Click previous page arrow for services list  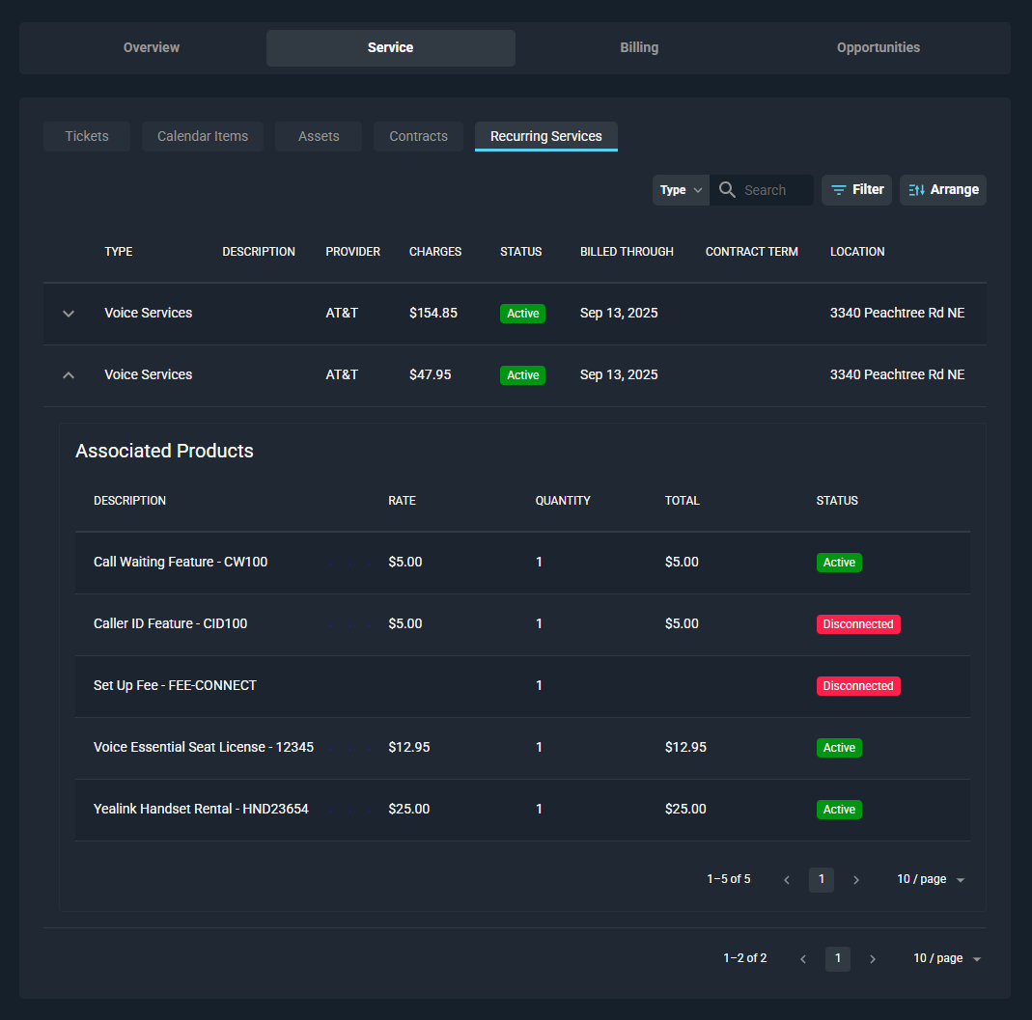[x=803, y=959]
